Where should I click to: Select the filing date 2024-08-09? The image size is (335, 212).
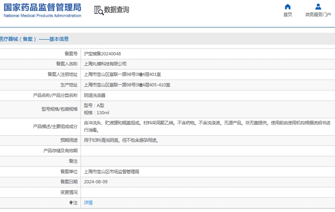coord(96,182)
